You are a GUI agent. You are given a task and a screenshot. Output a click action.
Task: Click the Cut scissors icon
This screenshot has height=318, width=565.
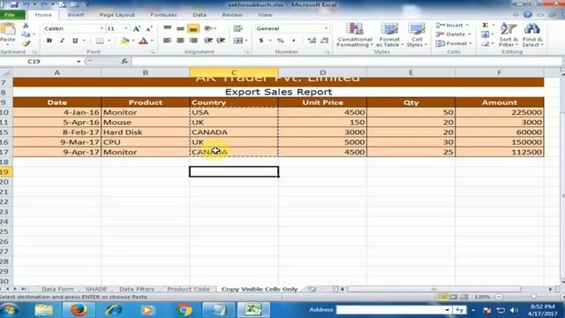click(x=26, y=26)
